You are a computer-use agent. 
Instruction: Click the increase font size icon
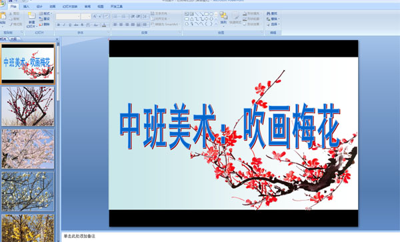click(95, 17)
